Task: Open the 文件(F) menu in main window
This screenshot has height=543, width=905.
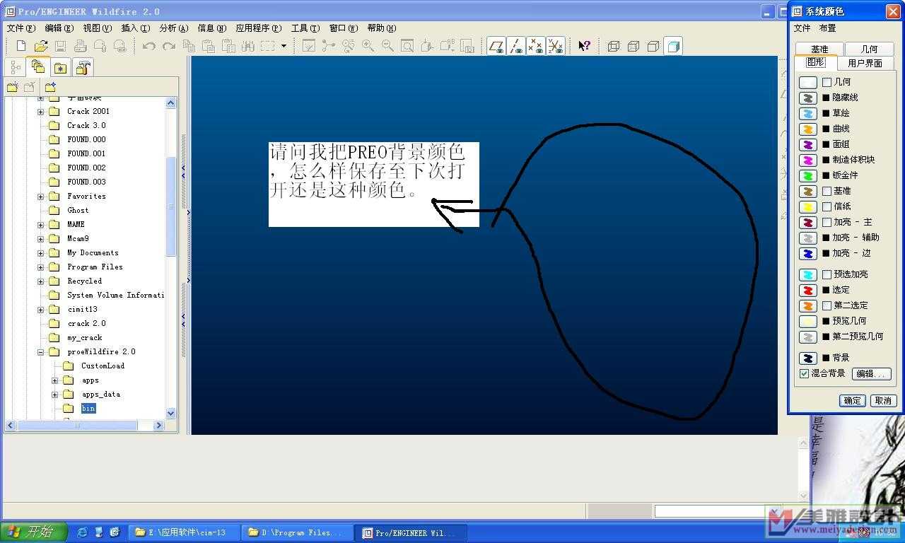Action: coord(21,28)
